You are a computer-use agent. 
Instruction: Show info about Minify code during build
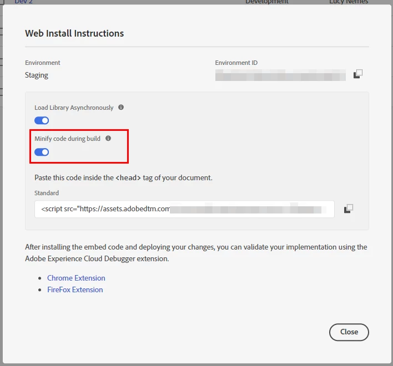click(x=108, y=139)
